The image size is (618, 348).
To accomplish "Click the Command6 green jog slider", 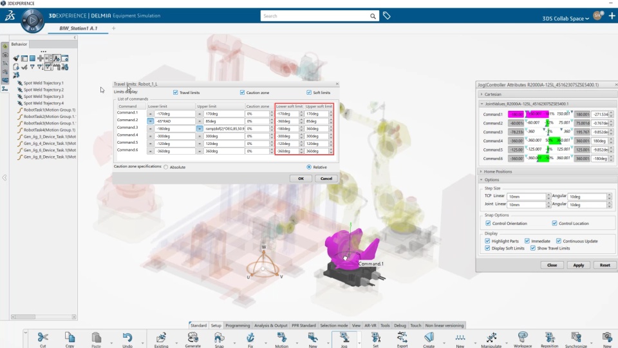I will pos(543,159).
